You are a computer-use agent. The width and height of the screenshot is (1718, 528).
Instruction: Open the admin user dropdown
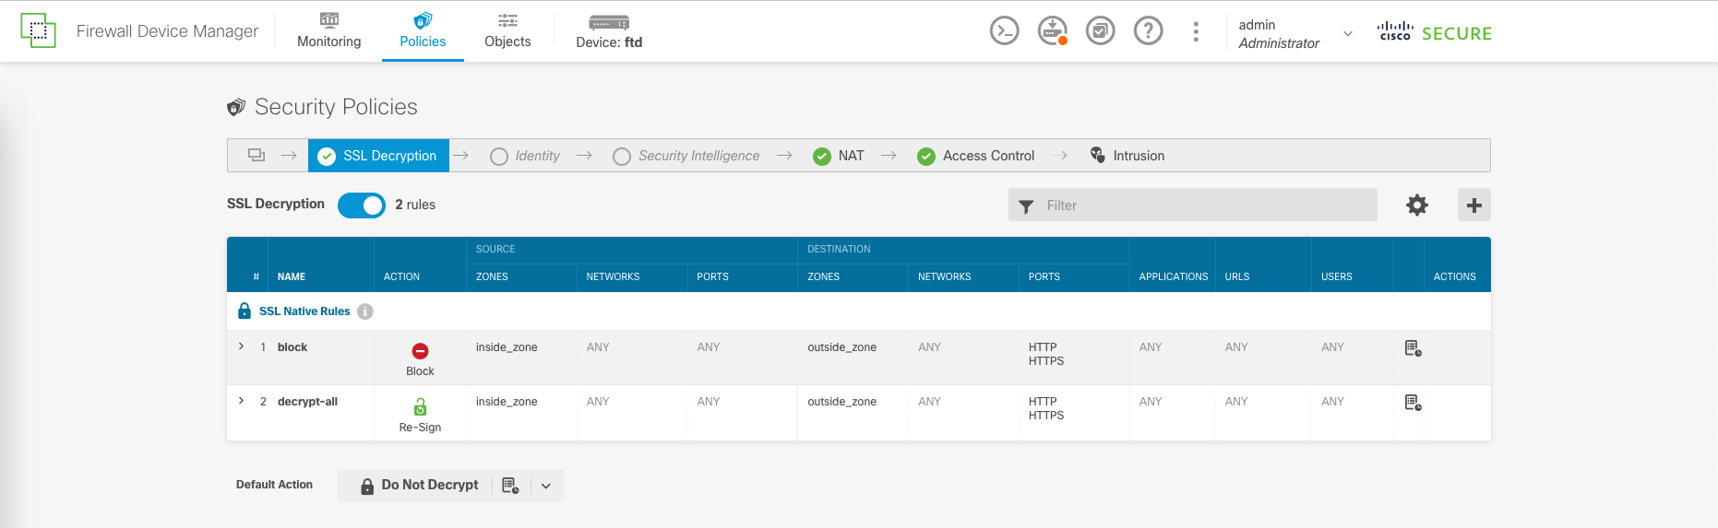click(x=1347, y=34)
